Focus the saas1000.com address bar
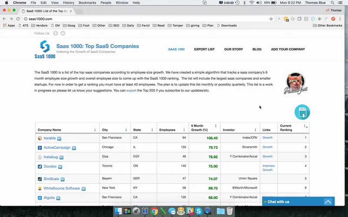 tap(148, 19)
